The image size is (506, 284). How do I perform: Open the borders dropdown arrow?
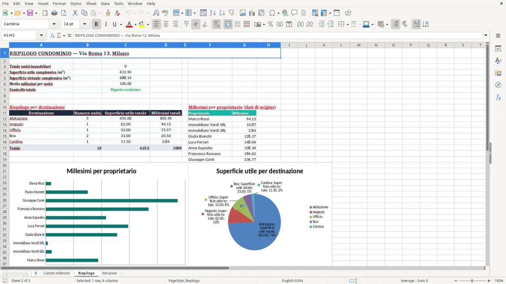pyautogui.click(x=347, y=24)
